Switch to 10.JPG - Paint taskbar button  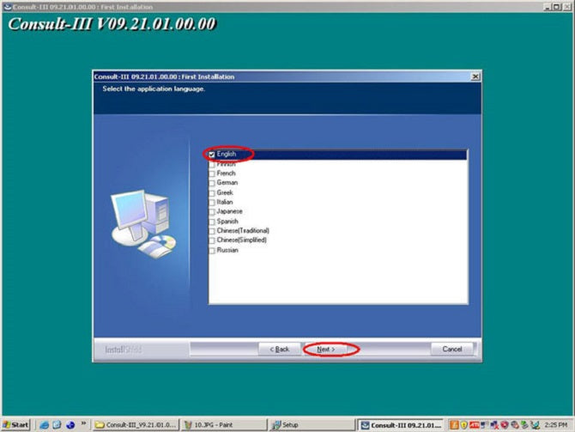pos(224,425)
